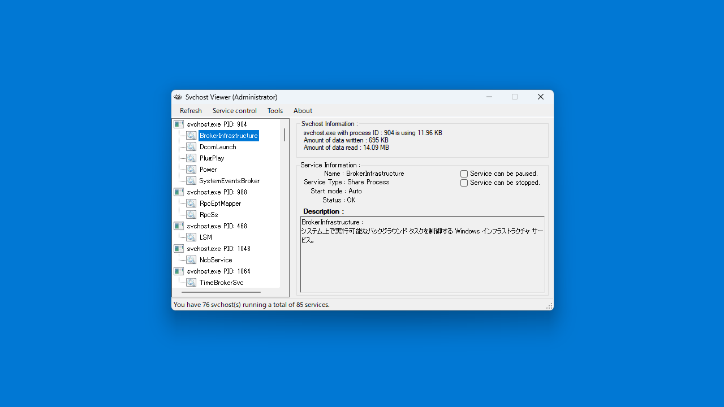Click 'Amount of data read : 14.09 MB'
This screenshot has width=724, height=407.
coord(346,148)
